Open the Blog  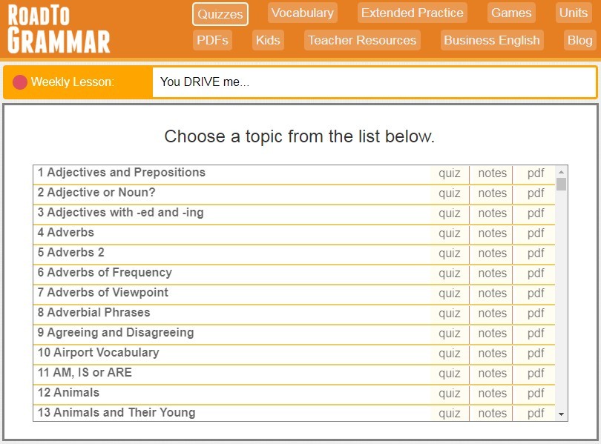(579, 41)
